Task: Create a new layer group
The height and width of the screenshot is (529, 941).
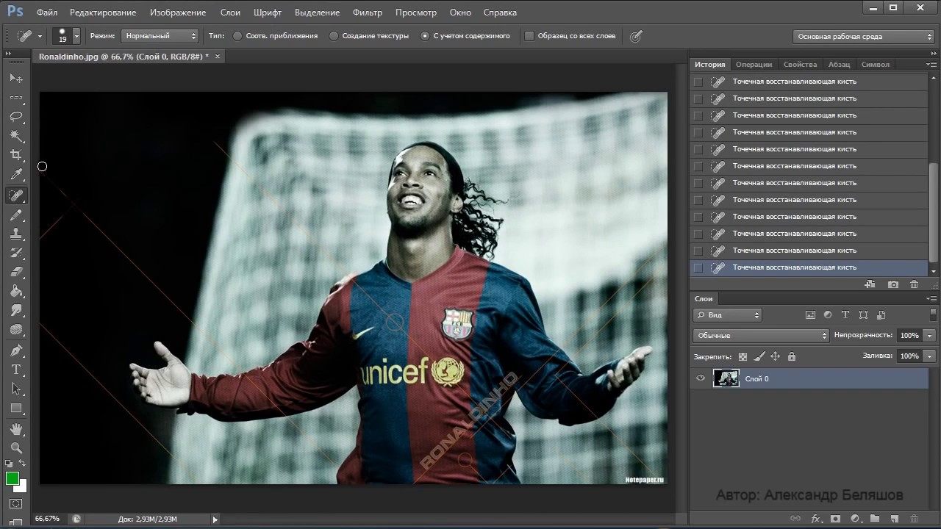Action: click(x=875, y=519)
